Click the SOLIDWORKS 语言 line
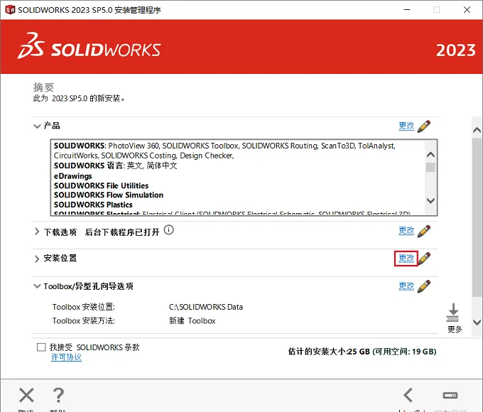 click(x=116, y=166)
